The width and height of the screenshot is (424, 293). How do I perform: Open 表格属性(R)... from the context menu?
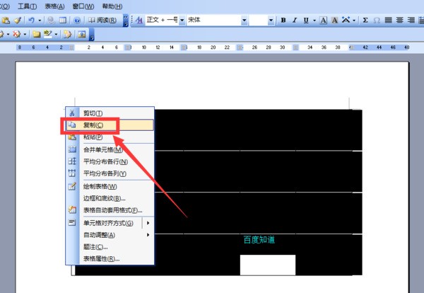point(110,258)
